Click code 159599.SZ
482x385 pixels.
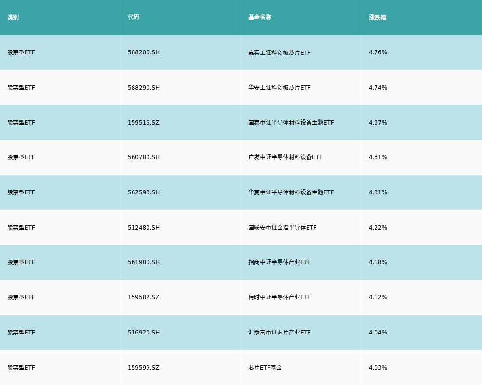point(143,367)
